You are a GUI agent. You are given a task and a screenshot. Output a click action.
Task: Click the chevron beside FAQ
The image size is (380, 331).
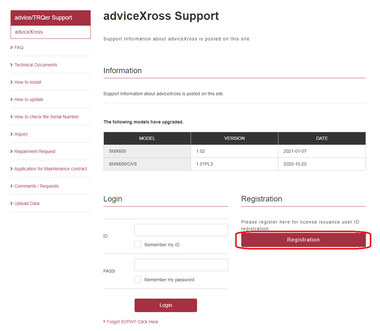coord(12,47)
